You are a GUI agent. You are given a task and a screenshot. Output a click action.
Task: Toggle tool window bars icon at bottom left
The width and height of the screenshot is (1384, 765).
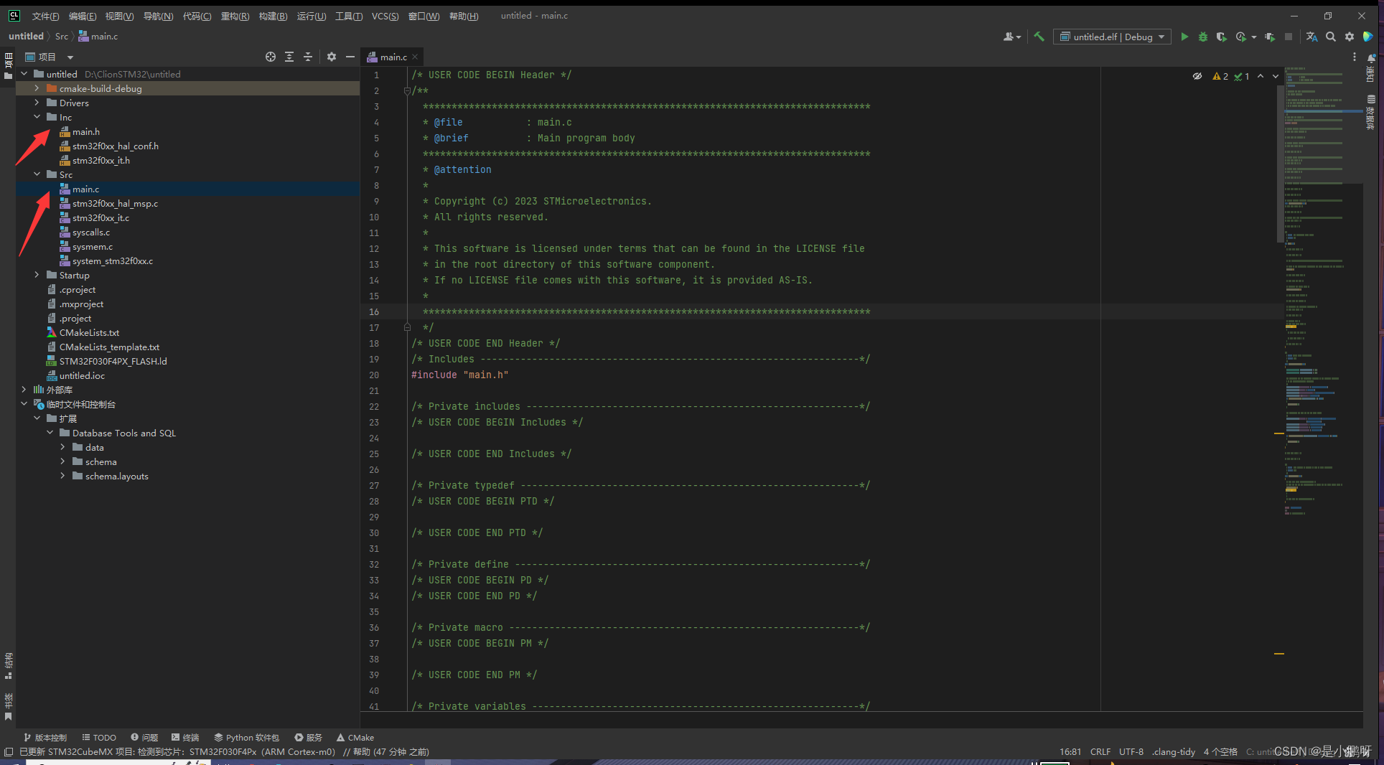(9, 751)
